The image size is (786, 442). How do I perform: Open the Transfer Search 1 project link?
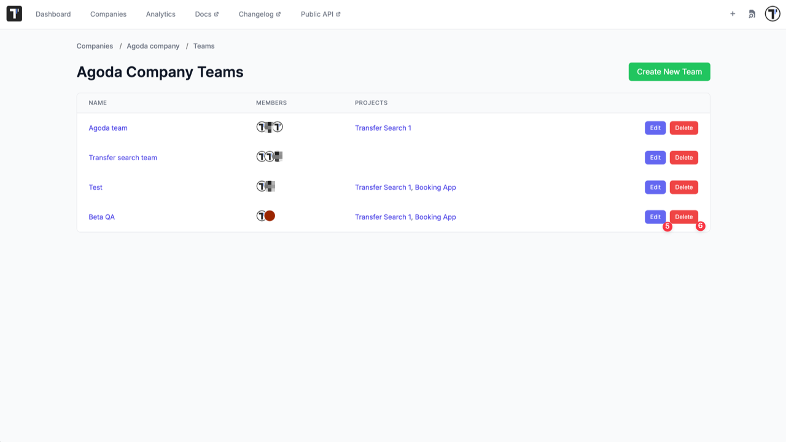pos(383,128)
